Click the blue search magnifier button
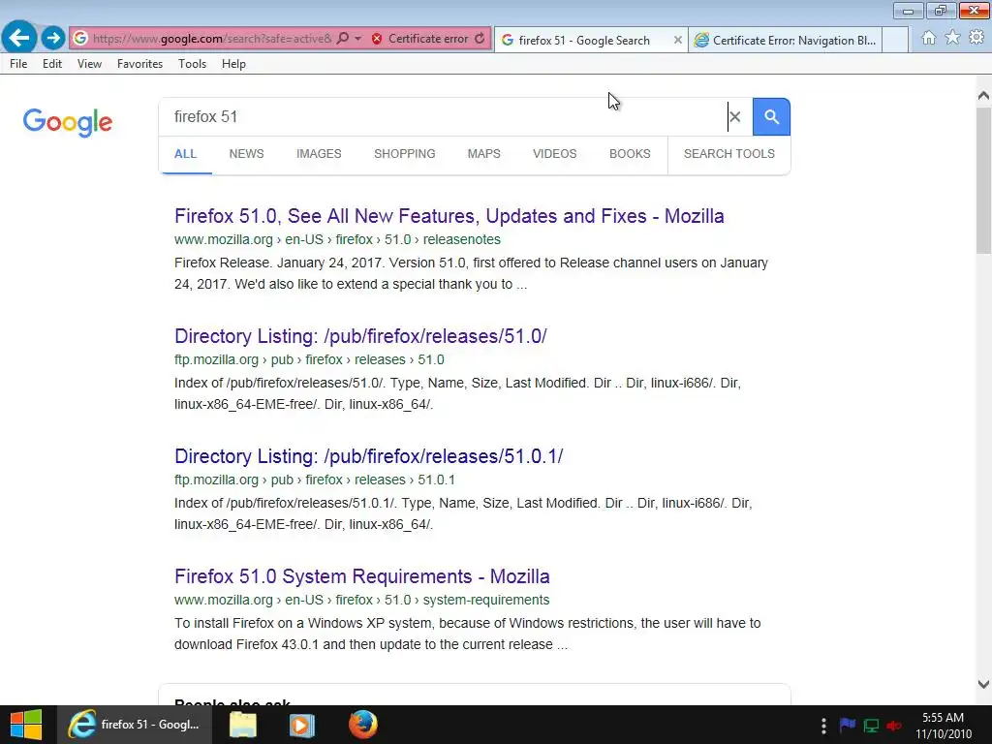 pos(771,117)
